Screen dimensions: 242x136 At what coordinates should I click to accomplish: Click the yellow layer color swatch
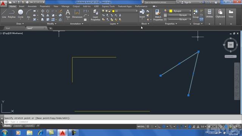point(113,11)
